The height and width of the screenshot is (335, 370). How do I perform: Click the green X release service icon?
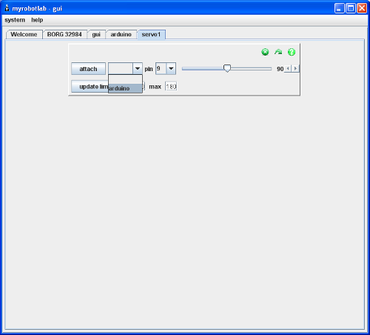[265, 52]
